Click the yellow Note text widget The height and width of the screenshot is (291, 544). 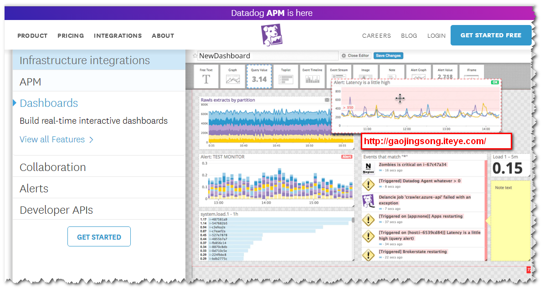[x=510, y=221]
